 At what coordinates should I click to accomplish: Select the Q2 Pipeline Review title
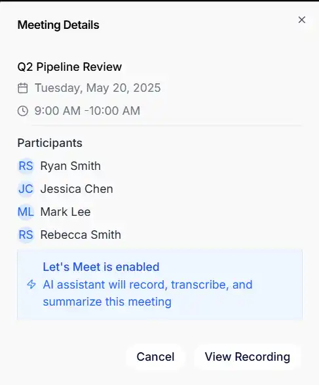(x=69, y=67)
